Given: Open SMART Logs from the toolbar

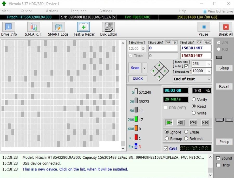Looking at the screenshot, I should (58, 29).
